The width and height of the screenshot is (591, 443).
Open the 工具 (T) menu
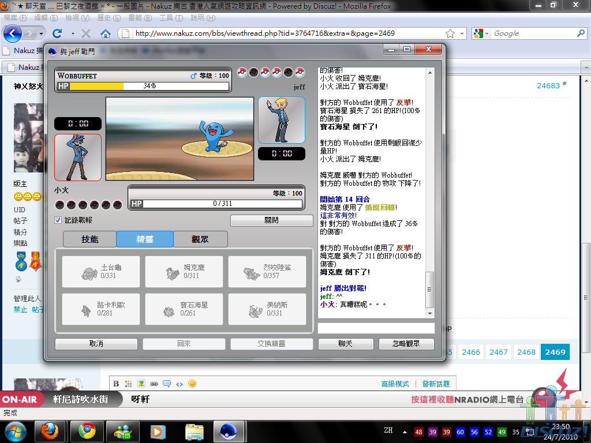click(x=171, y=18)
